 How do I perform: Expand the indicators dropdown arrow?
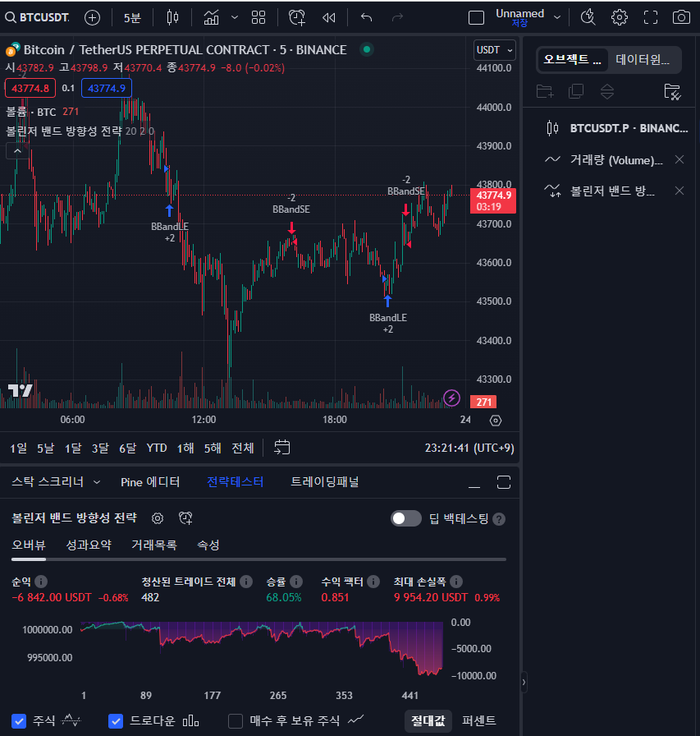click(x=235, y=18)
